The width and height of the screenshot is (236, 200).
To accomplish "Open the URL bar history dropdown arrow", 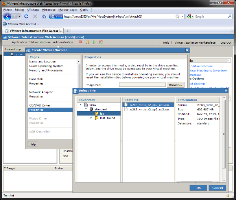I will (182, 17).
